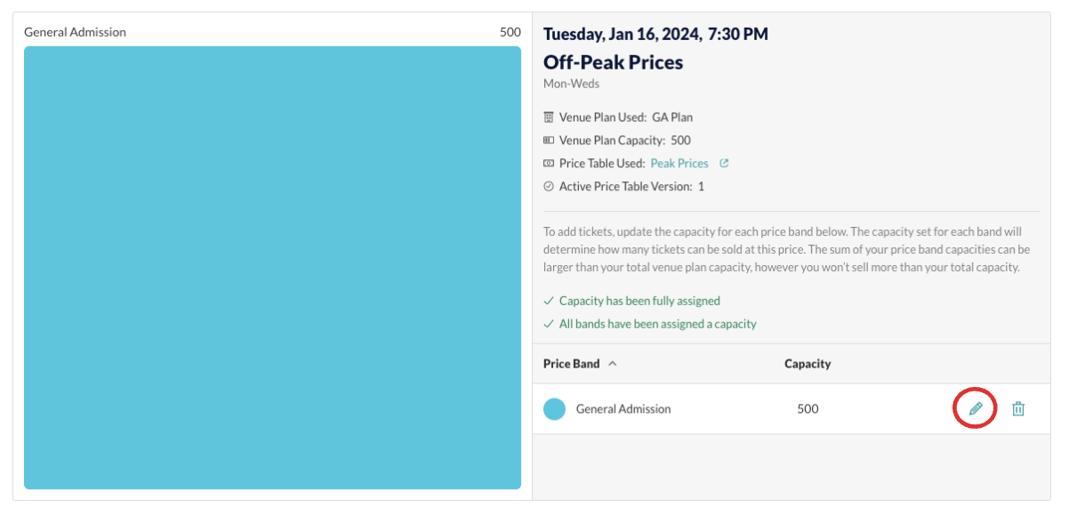
Task: Select the blue General Admission color circle
Action: (554, 409)
